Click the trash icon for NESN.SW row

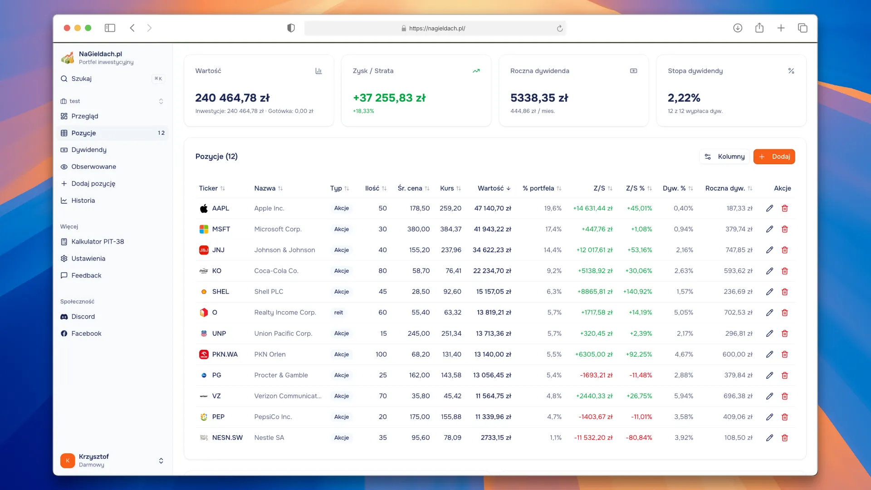click(784, 438)
